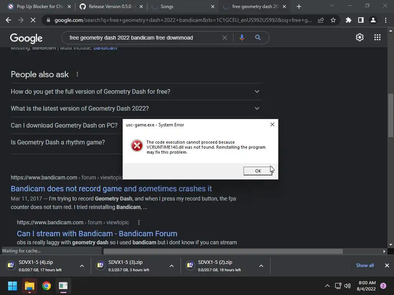Open People also ask options menu

pyautogui.click(x=77, y=74)
